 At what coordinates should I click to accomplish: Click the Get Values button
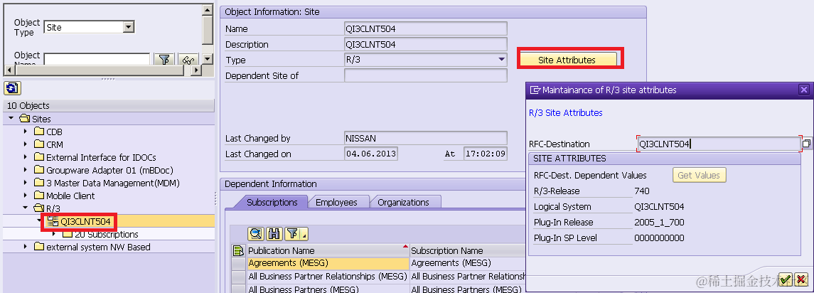click(x=699, y=175)
